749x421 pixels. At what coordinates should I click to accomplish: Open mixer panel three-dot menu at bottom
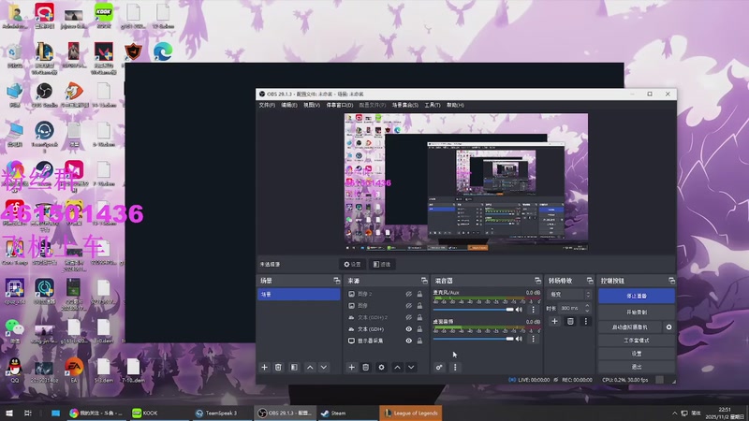[x=455, y=367]
